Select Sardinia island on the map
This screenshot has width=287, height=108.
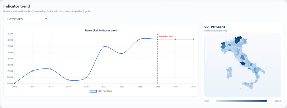229,72
